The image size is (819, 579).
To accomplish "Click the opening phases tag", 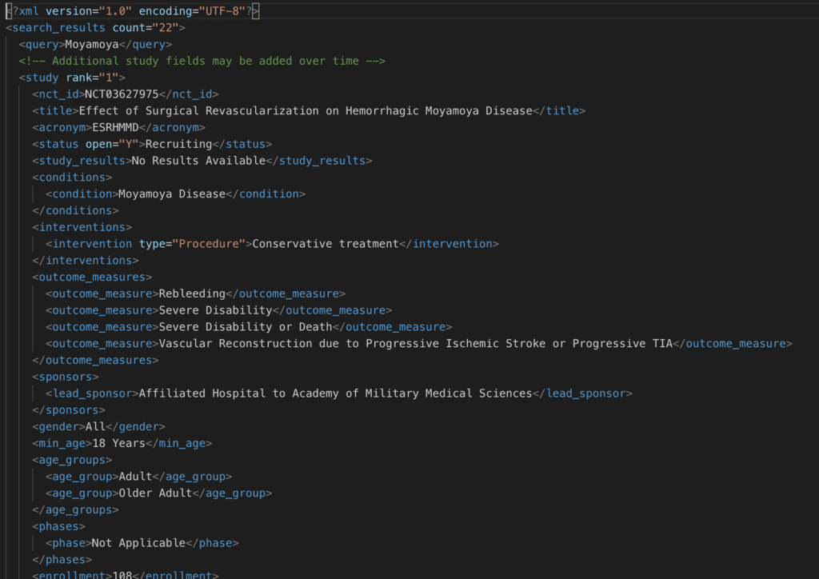I will tap(58, 527).
